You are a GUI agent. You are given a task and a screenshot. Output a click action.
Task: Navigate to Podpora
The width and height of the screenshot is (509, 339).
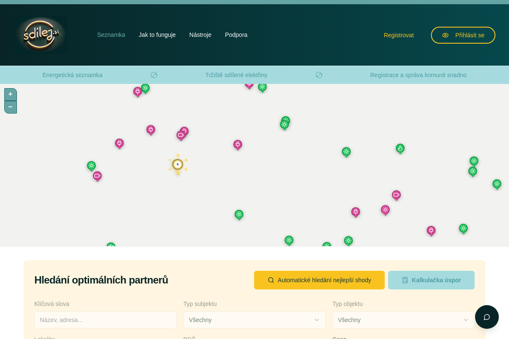coord(236,35)
